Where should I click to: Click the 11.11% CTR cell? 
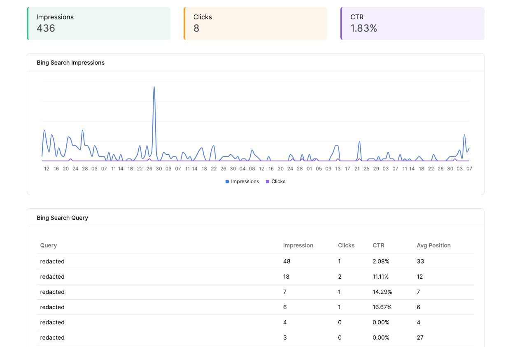coord(380,277)
